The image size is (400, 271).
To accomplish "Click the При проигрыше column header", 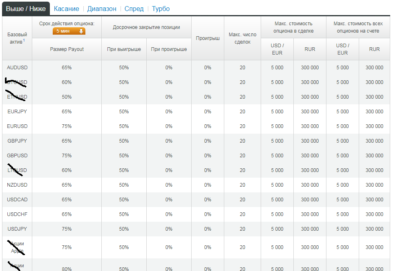I will pyautogui.click(x=169, y=49).
